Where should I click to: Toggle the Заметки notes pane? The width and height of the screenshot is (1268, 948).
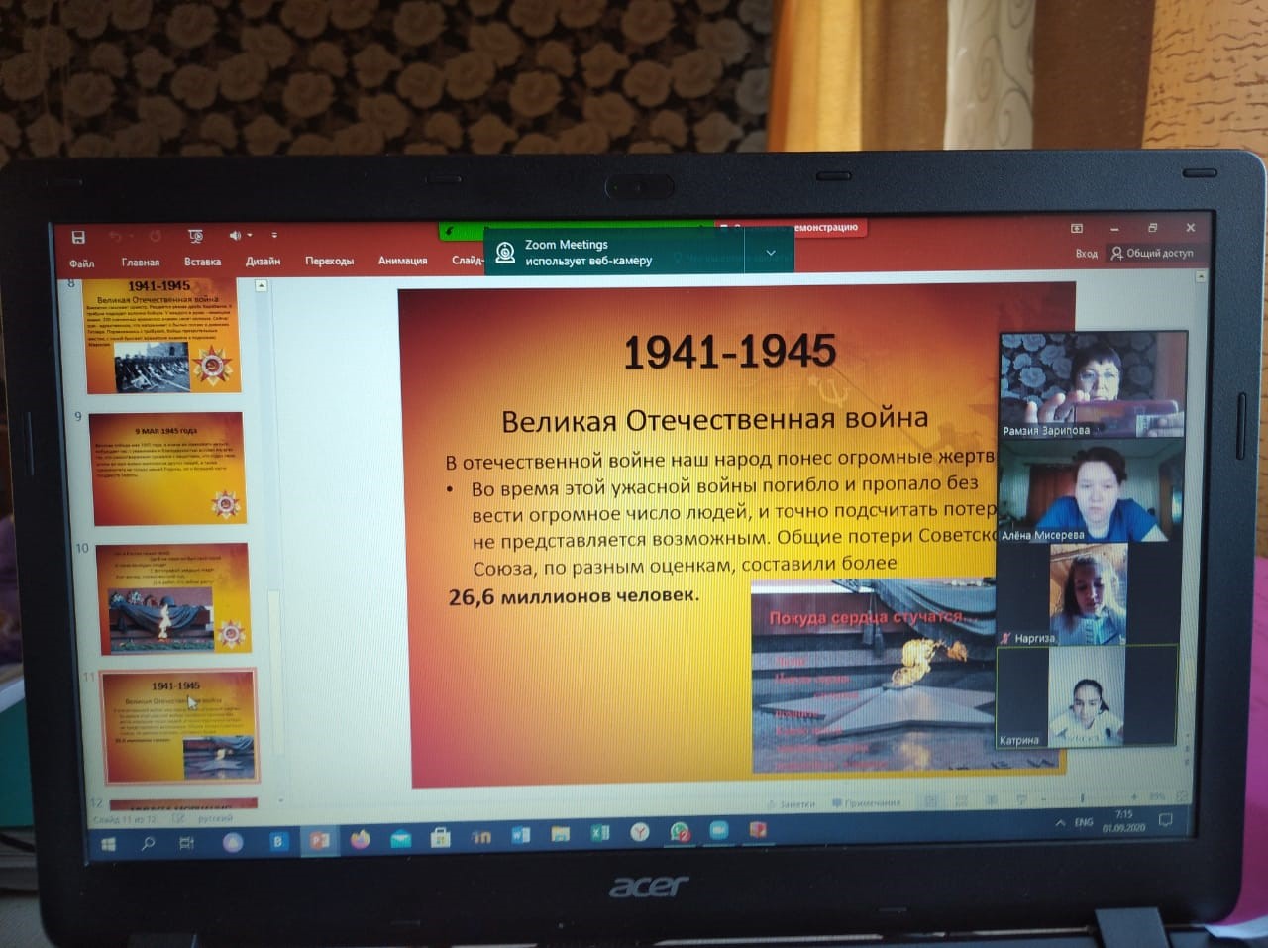(792, 803)
